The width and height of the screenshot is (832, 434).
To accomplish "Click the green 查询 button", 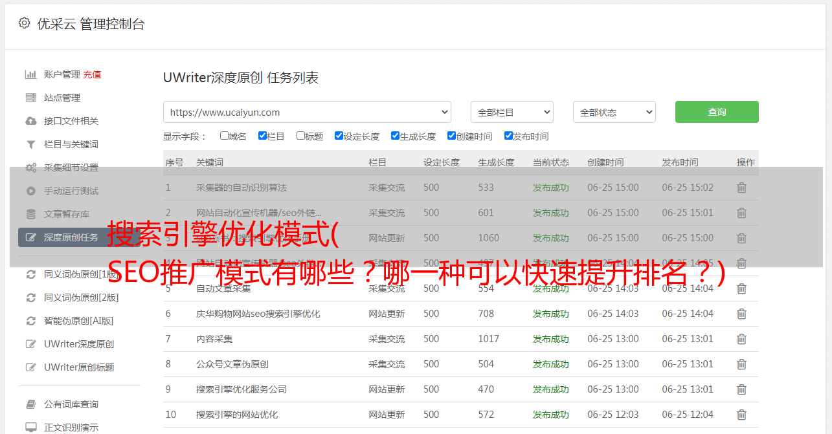I will [x=717, y=112].
